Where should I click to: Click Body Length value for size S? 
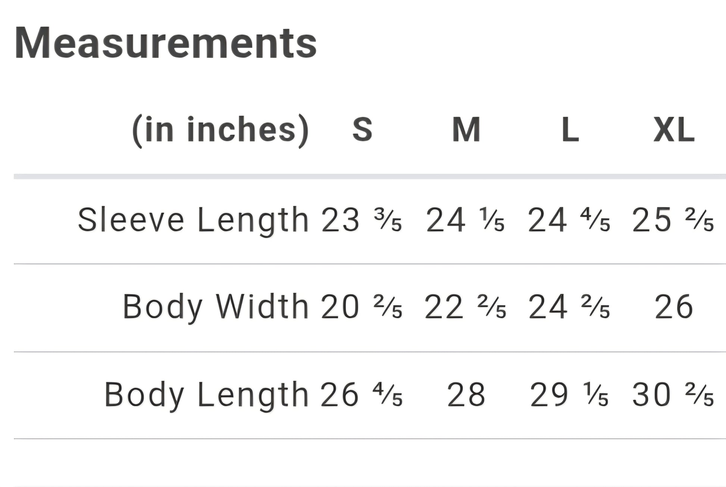[x=361, y=395]
